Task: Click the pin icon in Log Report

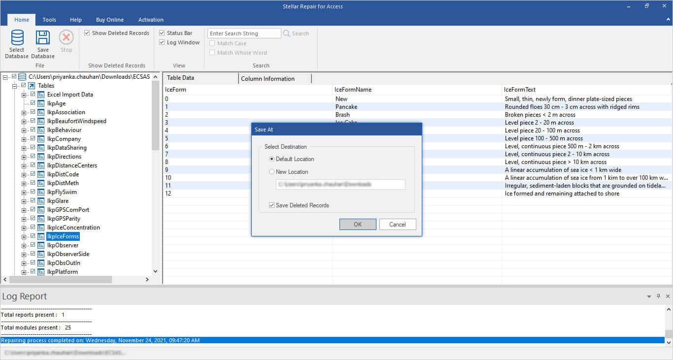Action: [658, 296]
